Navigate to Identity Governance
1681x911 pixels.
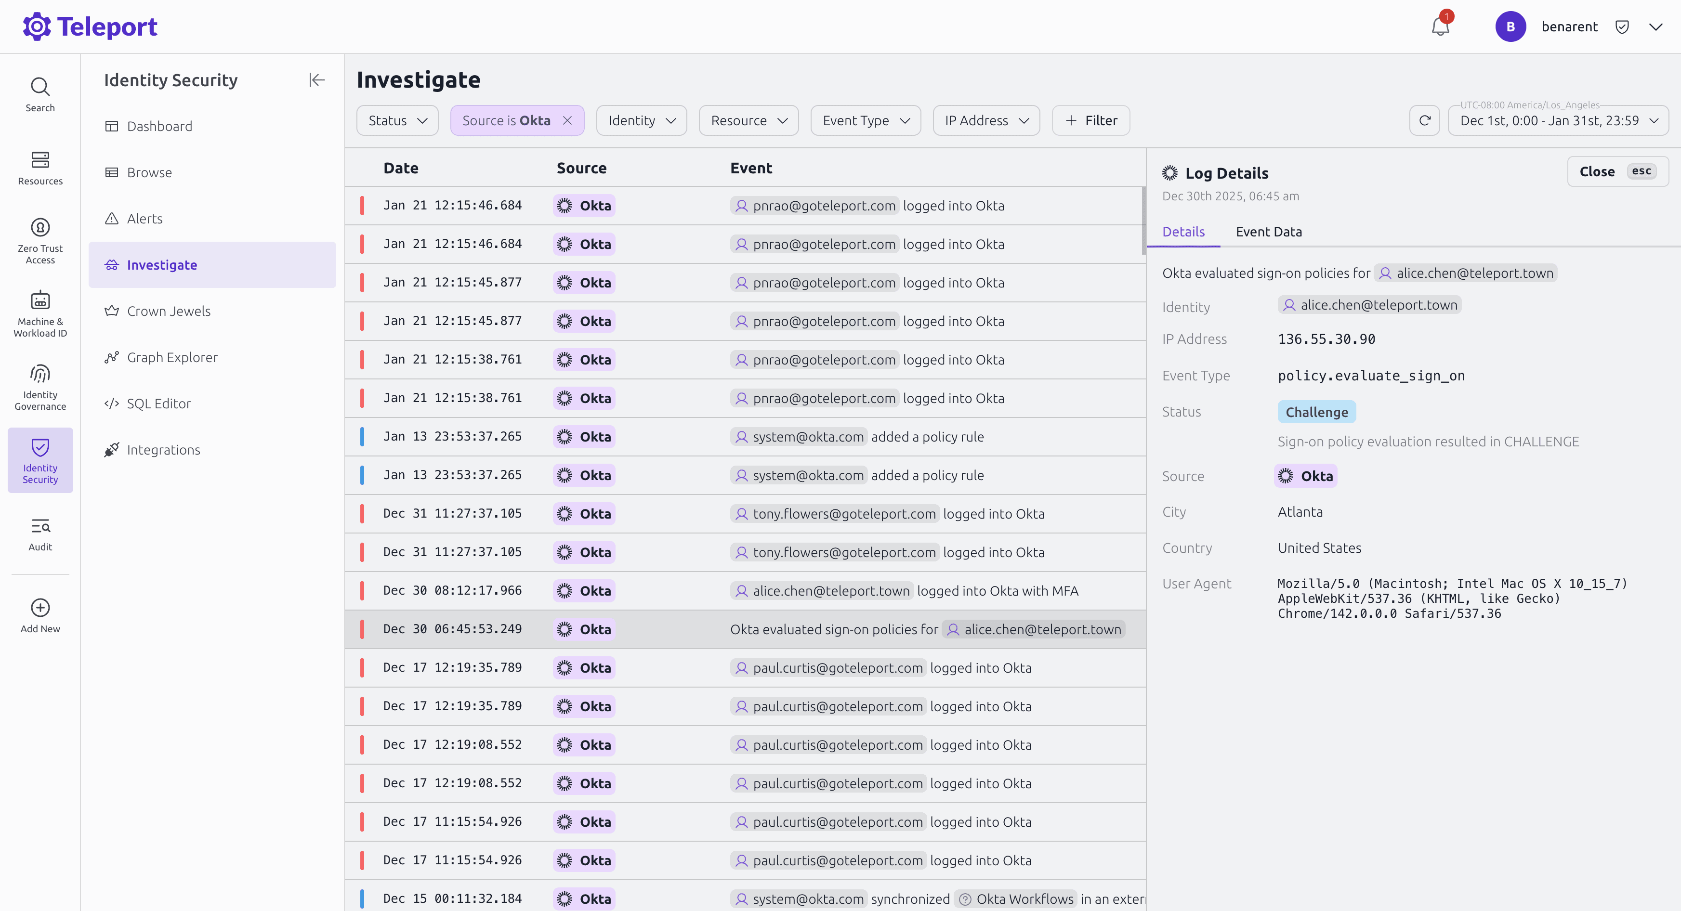40,373
